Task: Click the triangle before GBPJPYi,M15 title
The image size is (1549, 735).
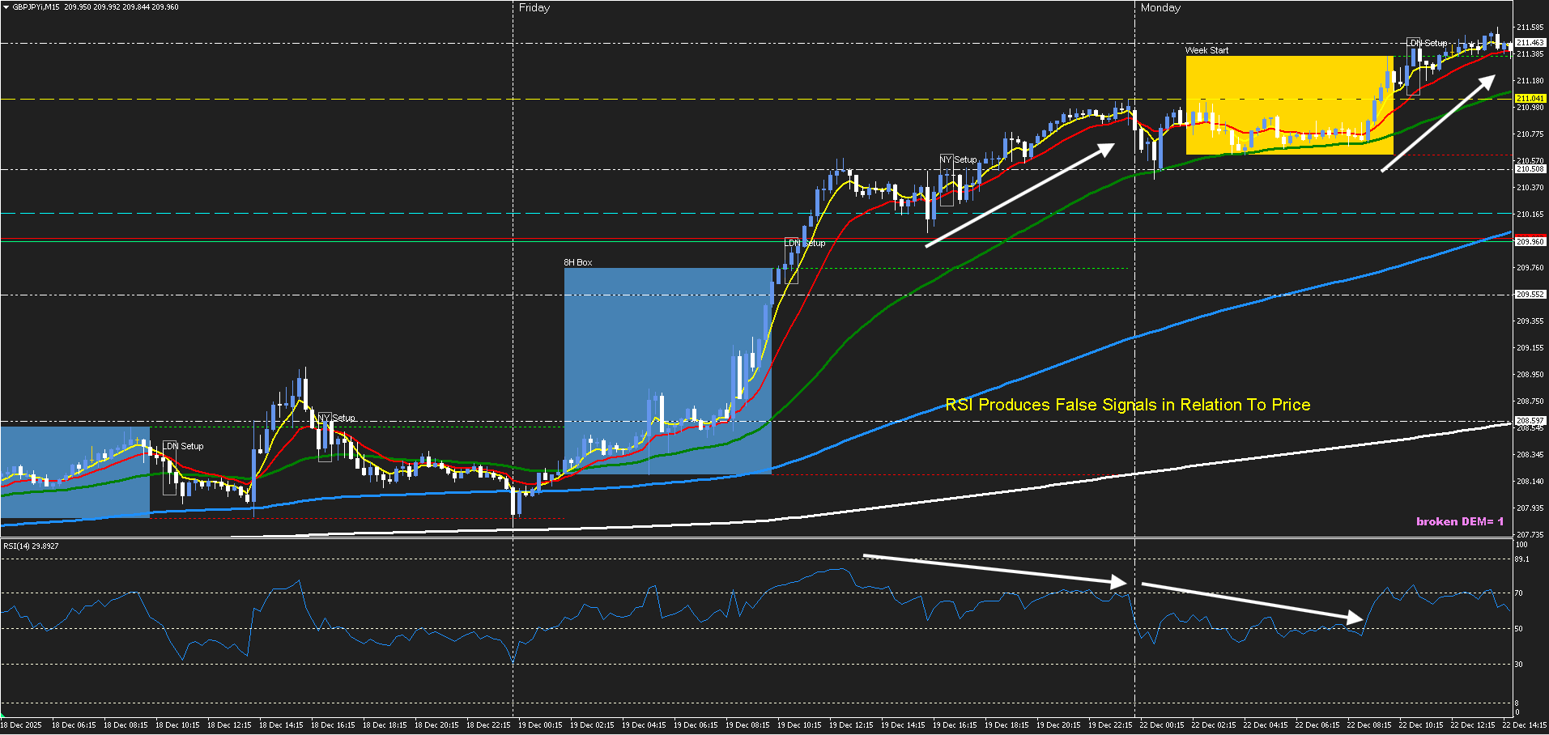Action: [6, 7]
